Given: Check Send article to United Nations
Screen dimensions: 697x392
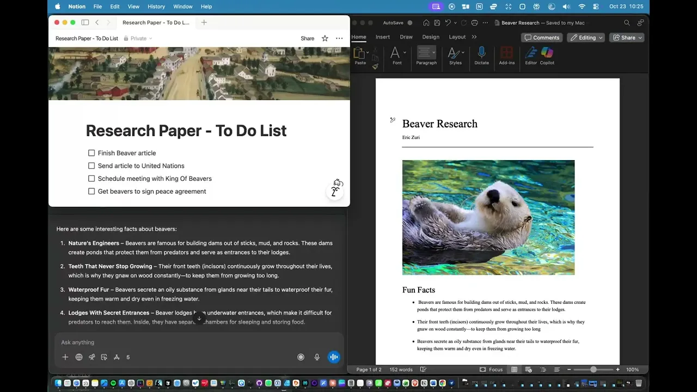Looking at the screenshot, I should pyautogui.click(x=91, y=166).
